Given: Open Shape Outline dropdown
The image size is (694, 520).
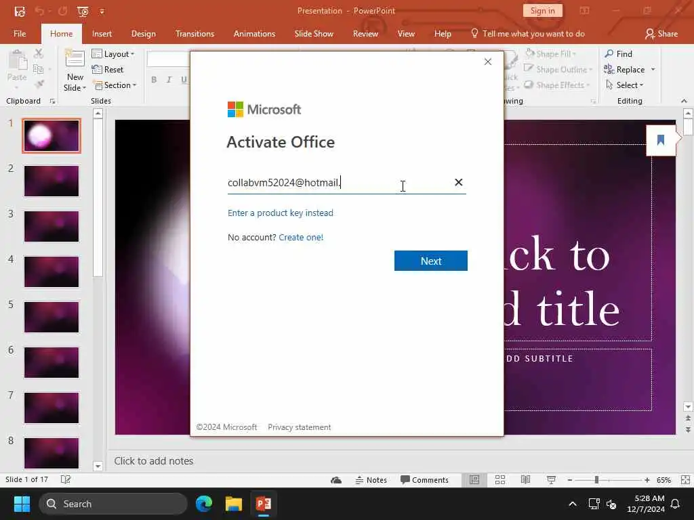Looking at the screenshot, I should pyautogui.click(x=558, y=70).
